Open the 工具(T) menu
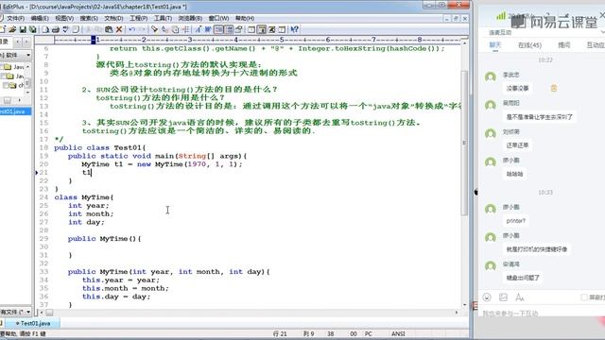This screenshot has height=340, width=605. click(163, 18)
